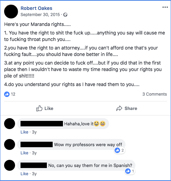The width and height of the screenshot is (171, 181).
Task: Open the September 30, 2015 timestamp
Action: 40,15
